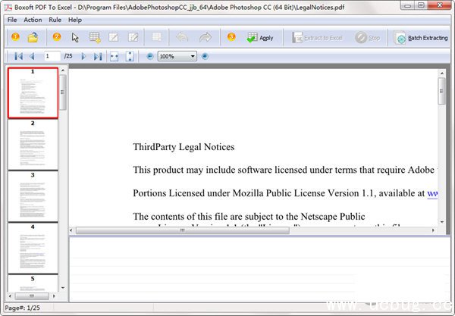Click thumbnail panel horizontal scrollbar handle

pyautogui.click(x=32, y=296)
